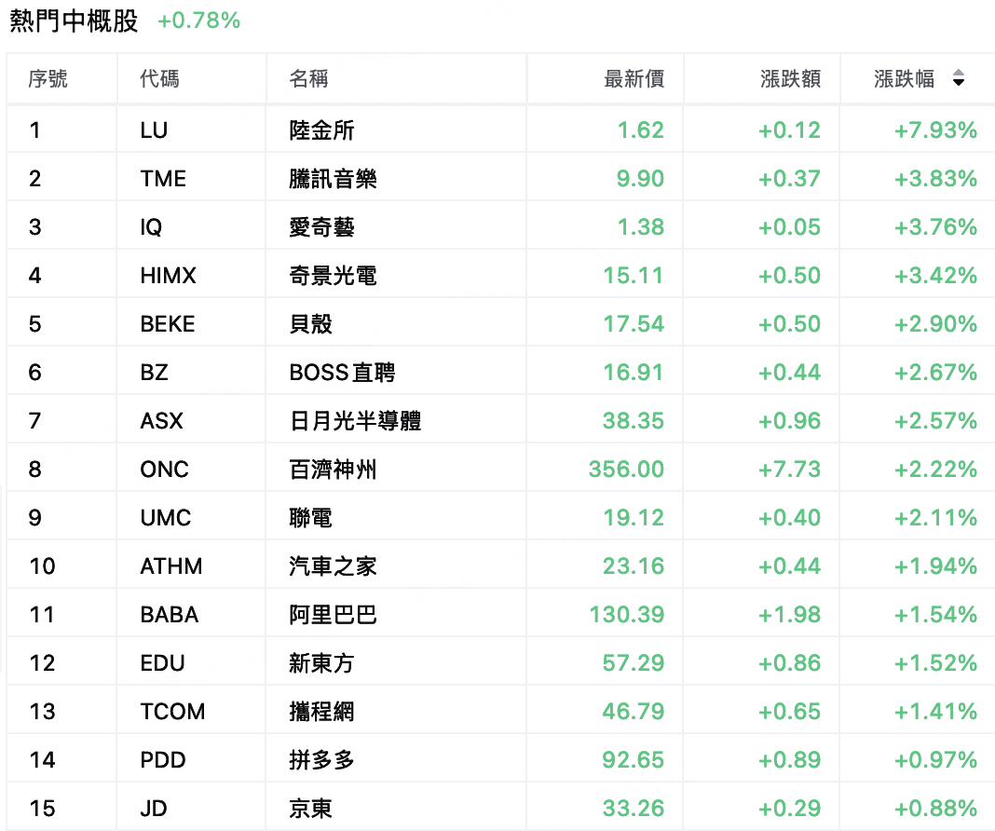This screenshot has height=831, width=995.
Task: Open 新東方 stock name
Action: coord(321,663)
